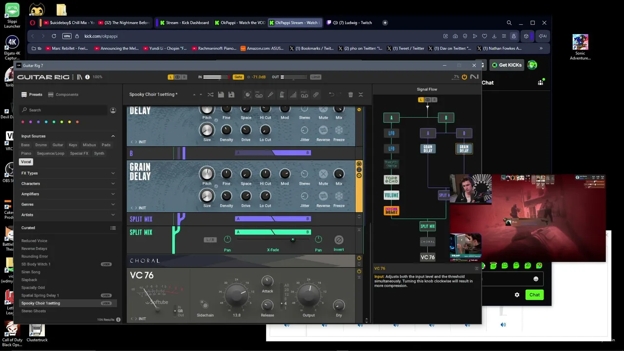Load the Siren Song preset
This screenshot has width=624, height=351.
coord(31,272)
